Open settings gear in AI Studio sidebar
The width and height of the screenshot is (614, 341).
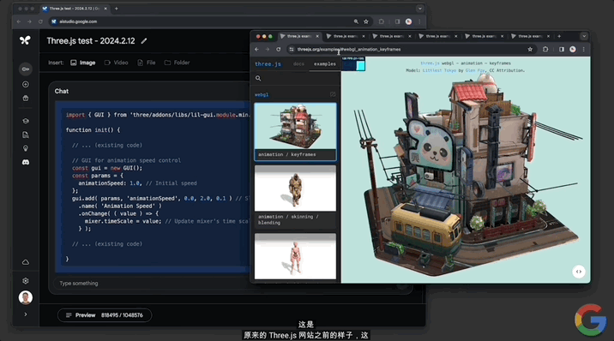(x=26, y=281)
